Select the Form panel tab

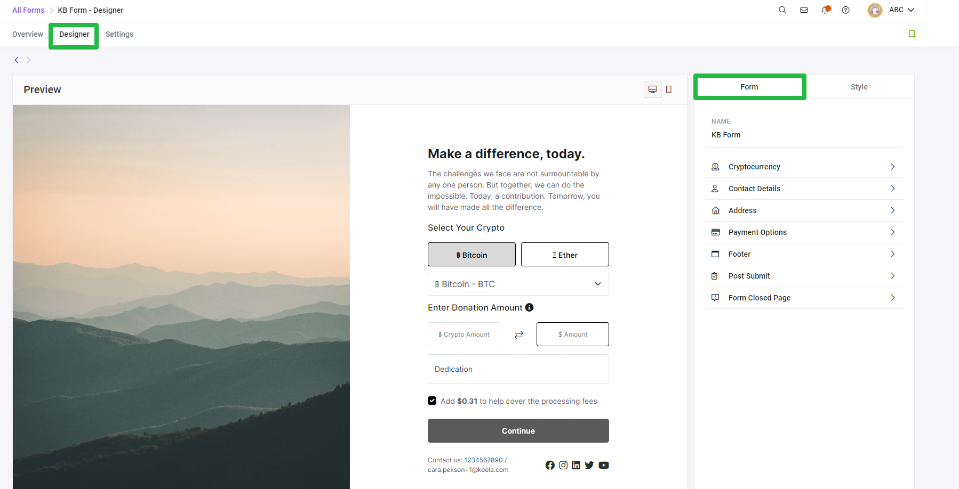749,87
